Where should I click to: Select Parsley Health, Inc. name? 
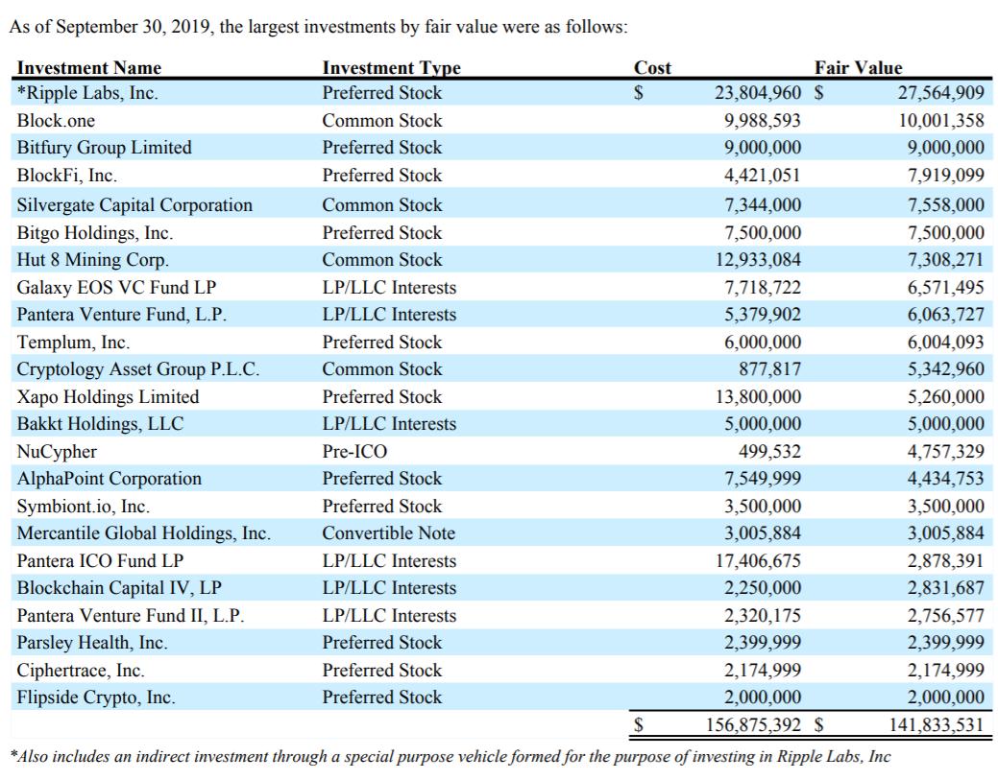92,642
